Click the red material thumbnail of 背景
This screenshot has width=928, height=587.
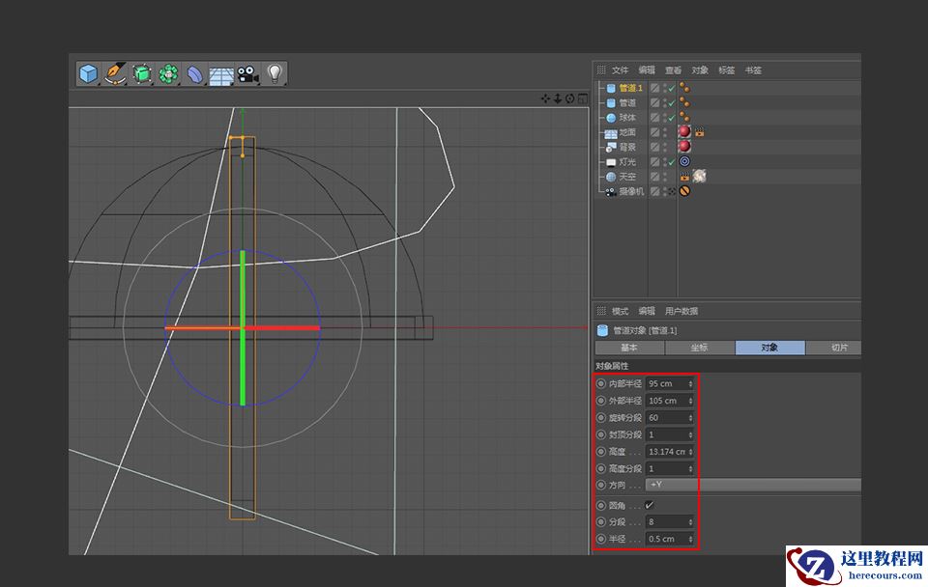684,146
